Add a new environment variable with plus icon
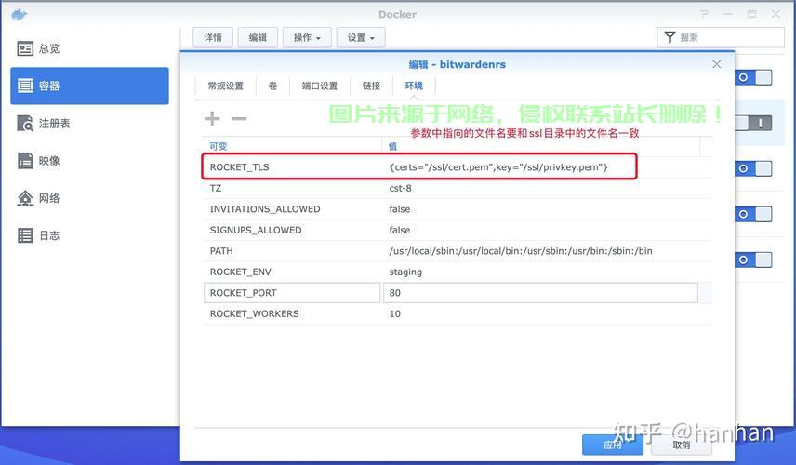The image size is (796, 465). (212, 118)
